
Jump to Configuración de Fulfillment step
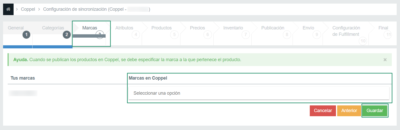tap(346, 31)
